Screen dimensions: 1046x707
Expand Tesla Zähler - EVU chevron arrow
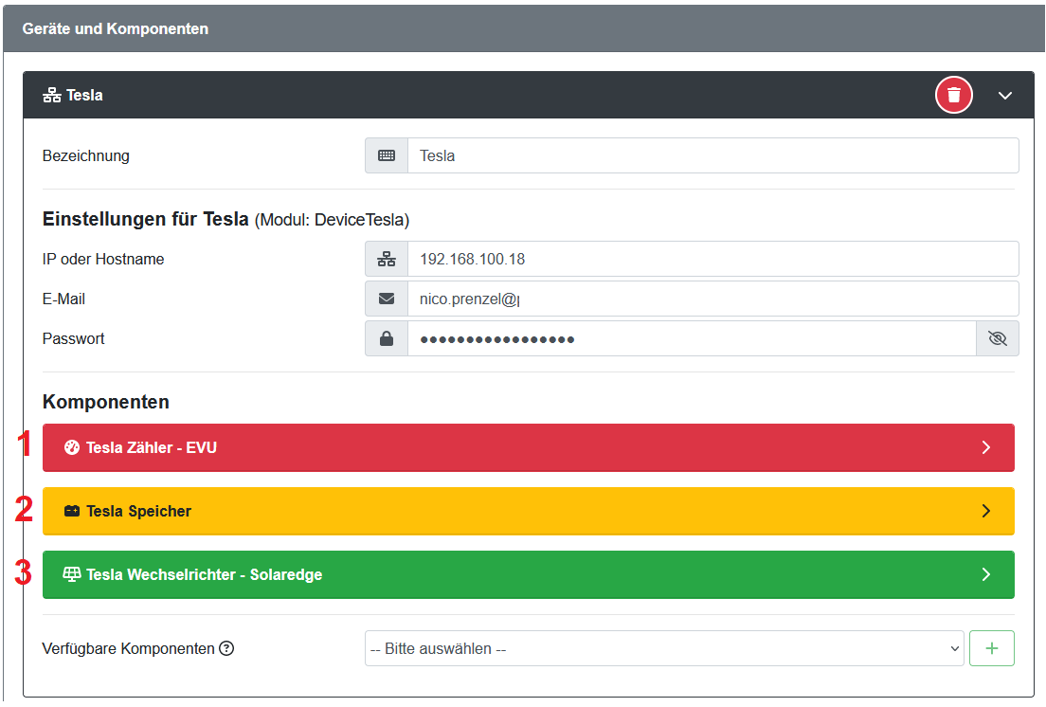point(985,447)
